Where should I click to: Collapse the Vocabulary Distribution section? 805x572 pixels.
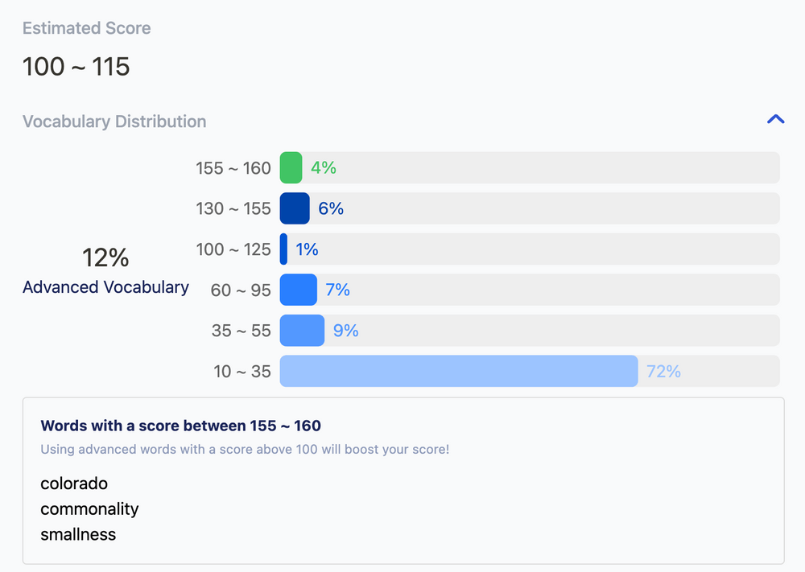pos(775,120)
